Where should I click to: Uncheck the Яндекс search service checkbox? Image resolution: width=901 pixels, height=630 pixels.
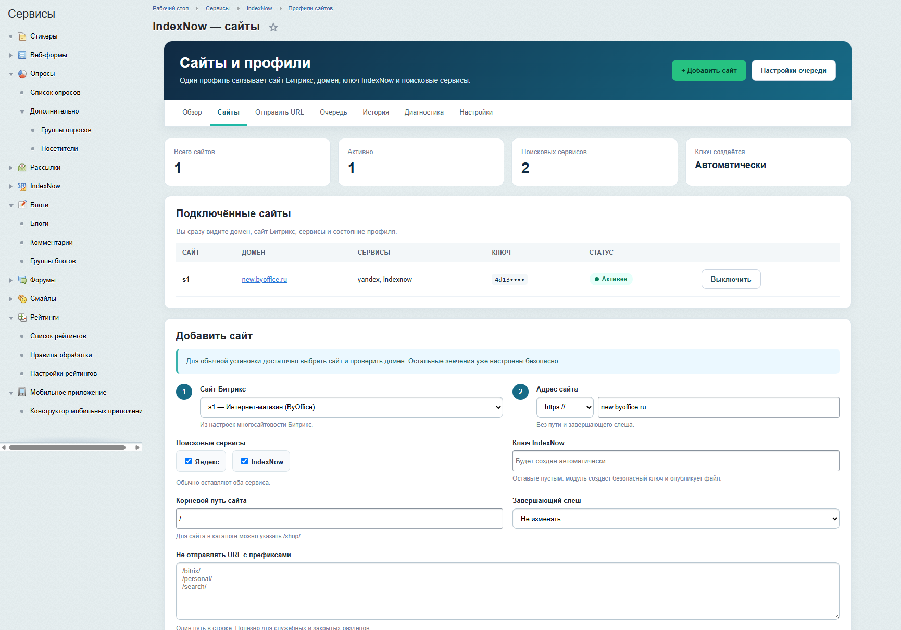click(188, 461)
